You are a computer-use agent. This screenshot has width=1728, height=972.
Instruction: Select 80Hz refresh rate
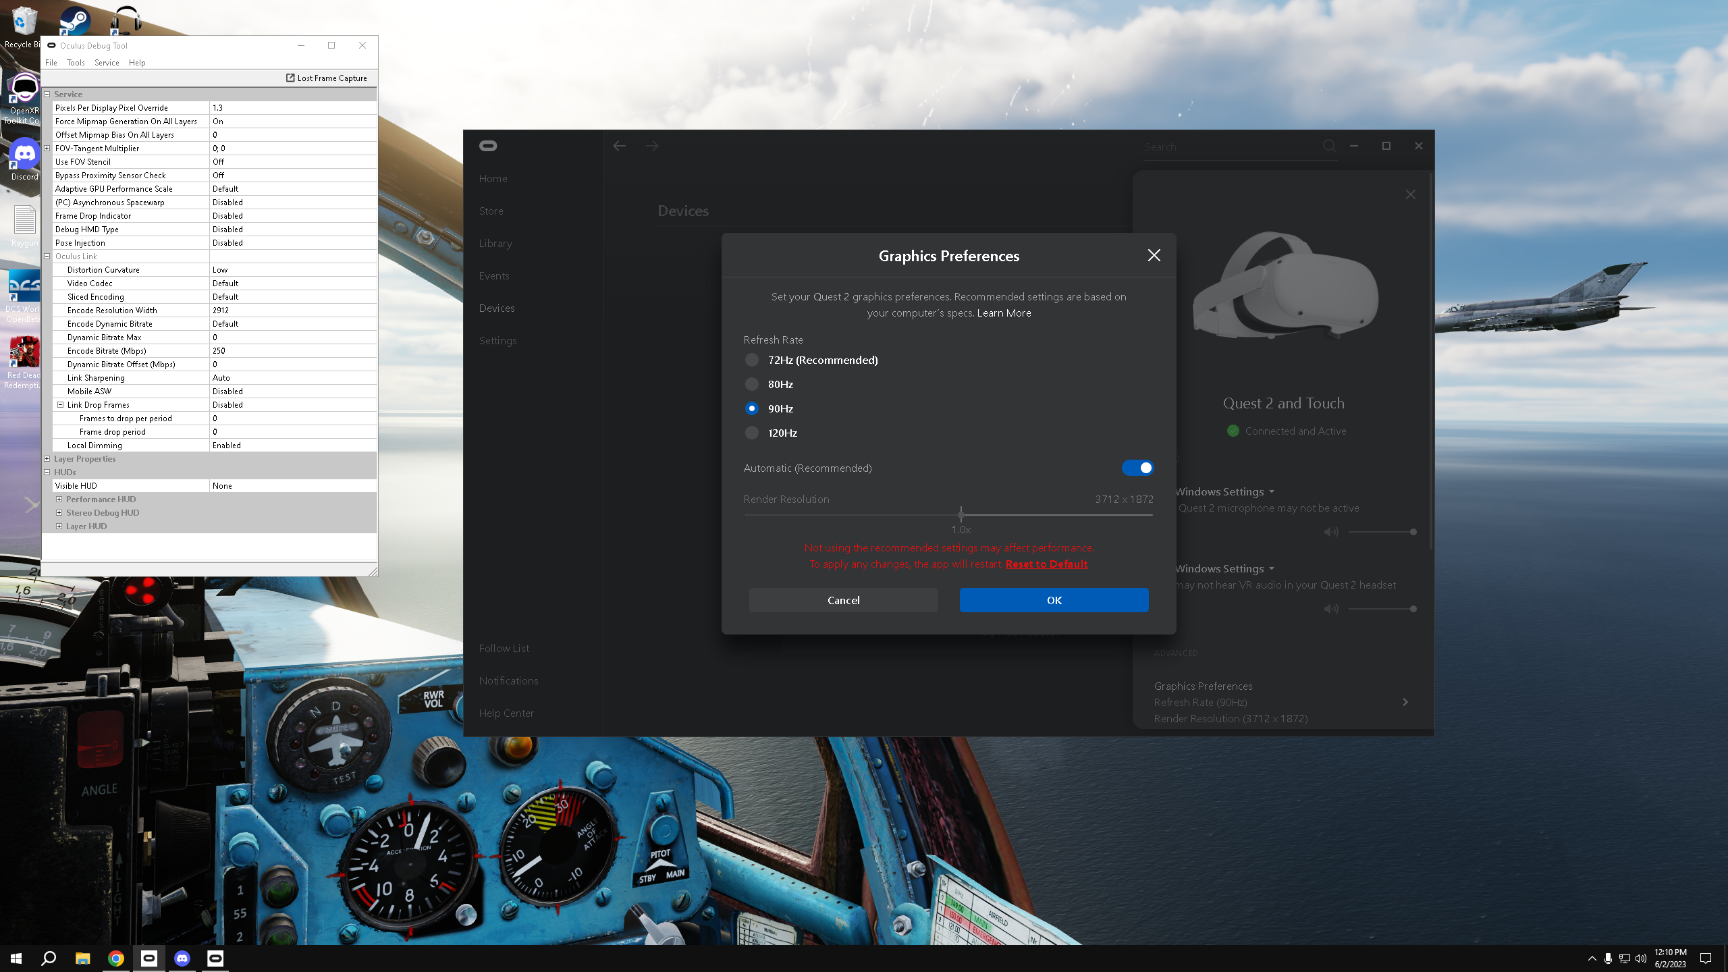point(752,384)
